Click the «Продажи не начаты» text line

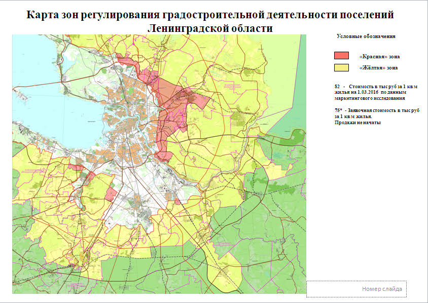358,123
